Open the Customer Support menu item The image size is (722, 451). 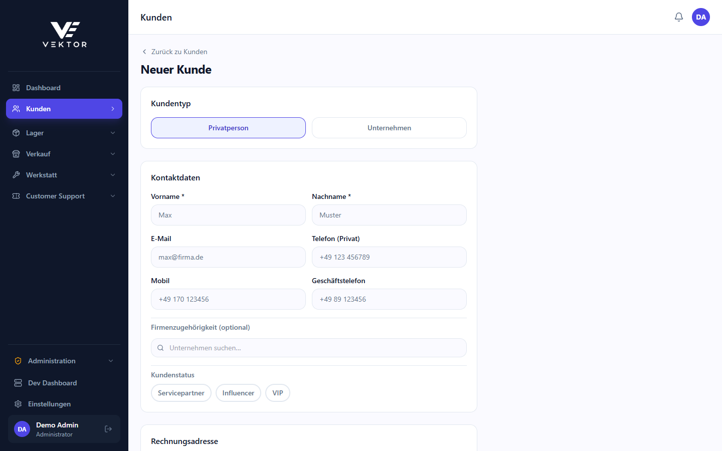pyautogui.click(x=64, y=196)
